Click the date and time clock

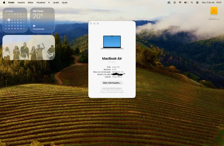[212, 2]
